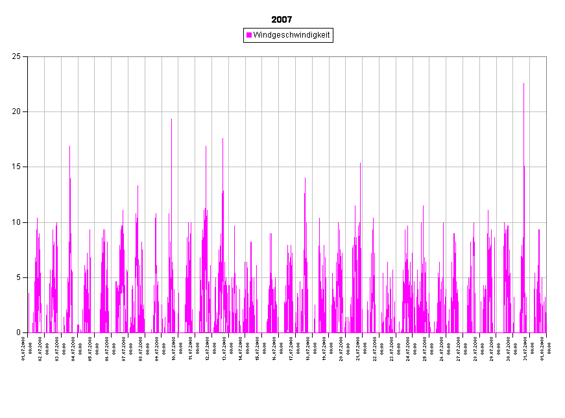Click the magenta Windgeschwindigkeit legend color square

(249, 35)
